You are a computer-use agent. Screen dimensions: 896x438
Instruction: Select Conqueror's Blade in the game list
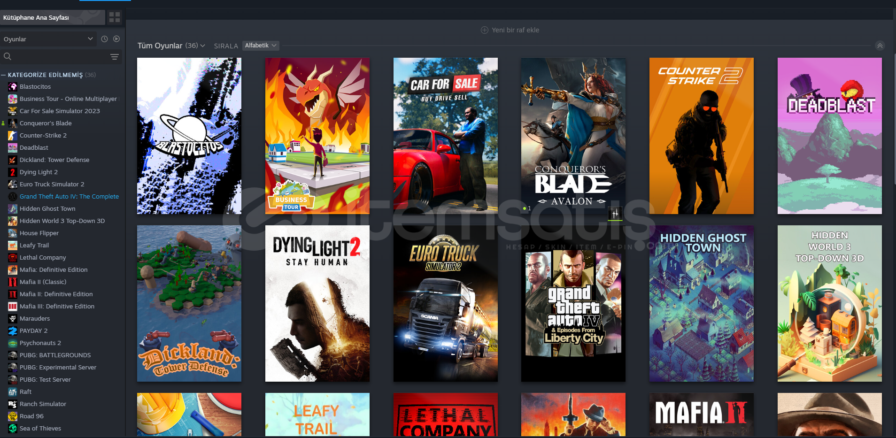[x=46, y=123]
